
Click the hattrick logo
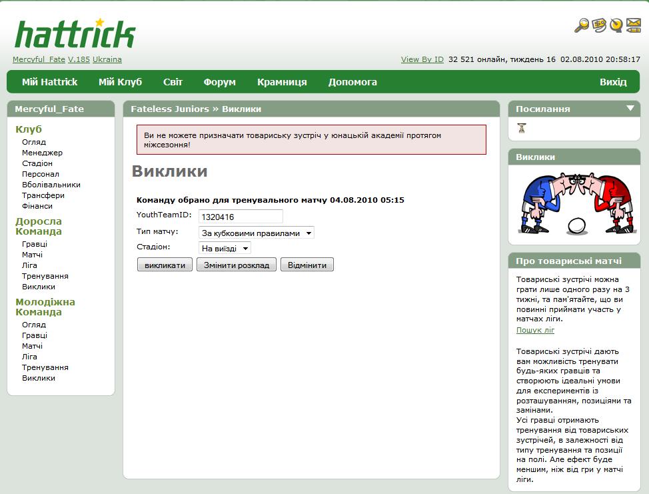pos(75,33)
